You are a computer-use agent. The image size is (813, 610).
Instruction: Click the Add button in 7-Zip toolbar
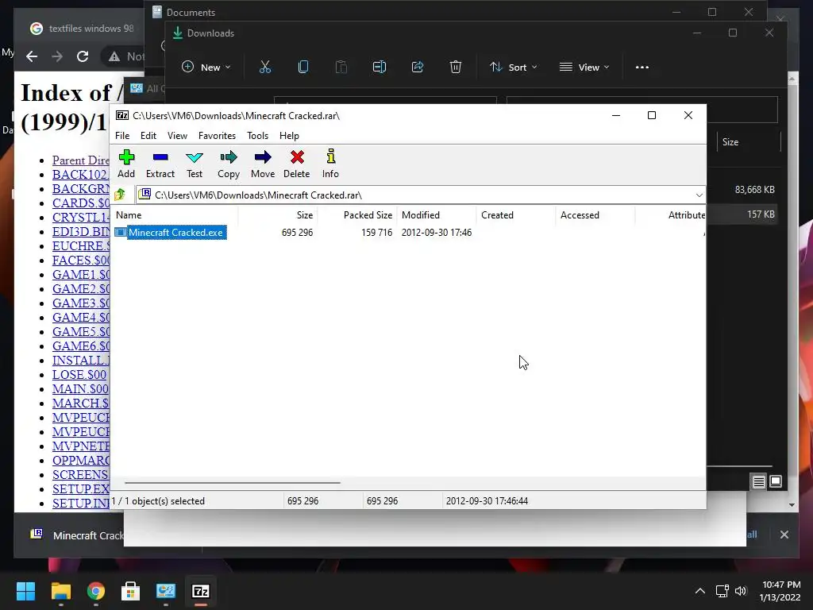pyautogui.click(x=126, y=164)
